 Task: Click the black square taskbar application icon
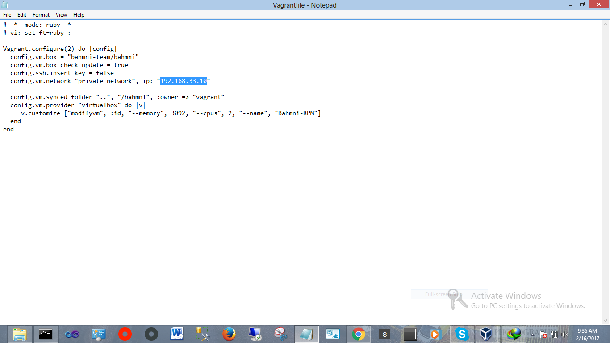pos(410,334)
